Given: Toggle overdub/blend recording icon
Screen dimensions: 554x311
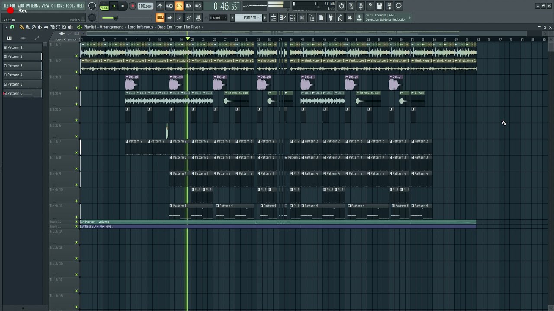Looking at the screenshot, I should (x=189, y=6).
